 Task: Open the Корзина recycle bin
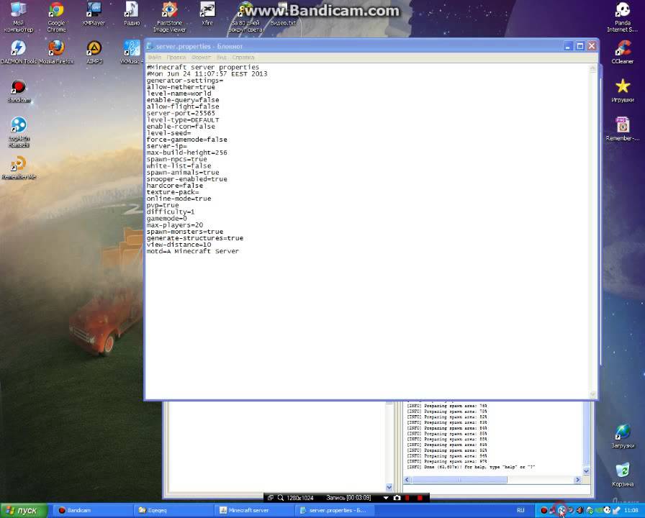(623, 475)
